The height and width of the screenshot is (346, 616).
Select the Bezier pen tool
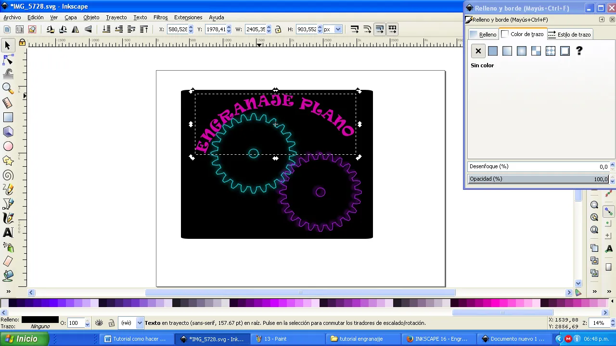point(8,204)
